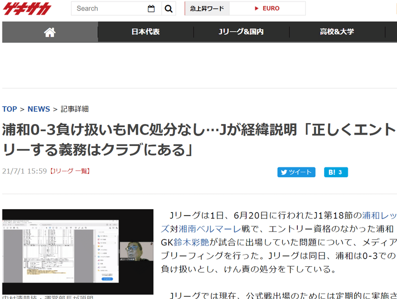Click the Hatena B! bookmark button

click(336, 172)
